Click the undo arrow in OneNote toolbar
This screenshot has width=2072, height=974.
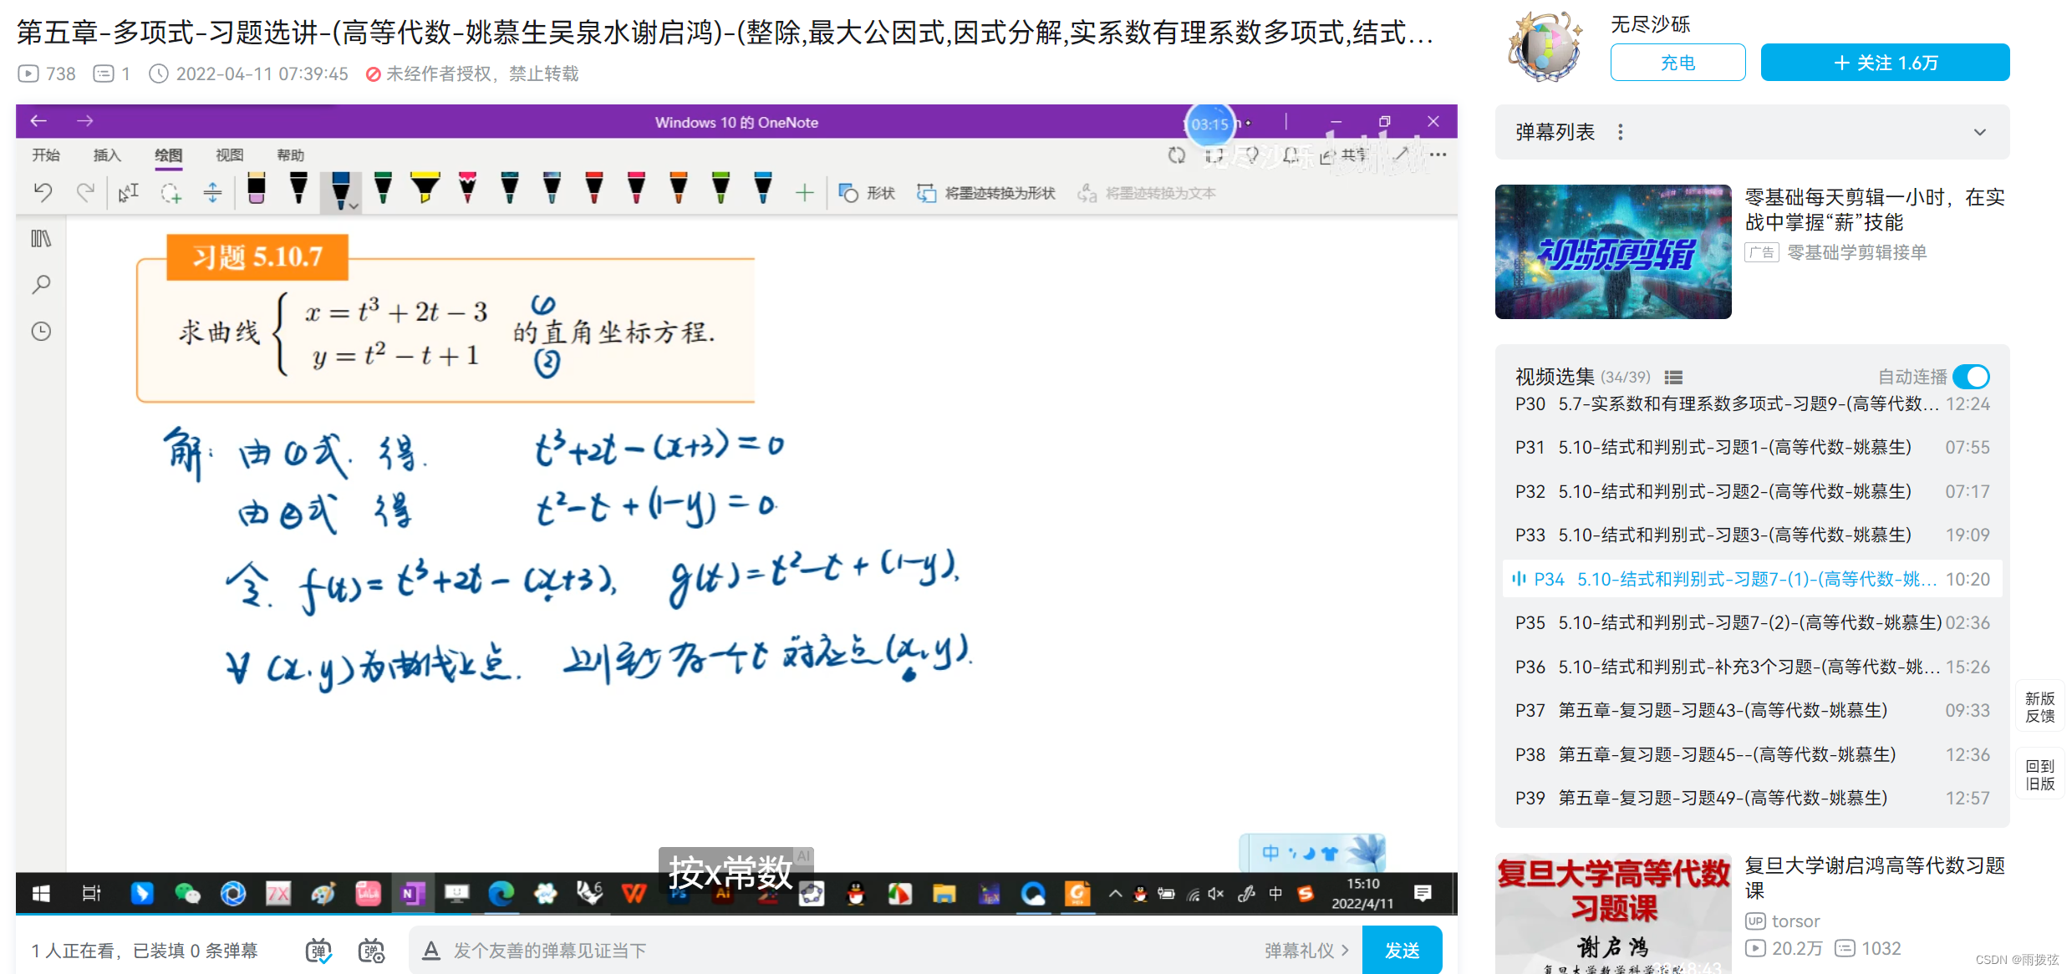tap(43, 193)
